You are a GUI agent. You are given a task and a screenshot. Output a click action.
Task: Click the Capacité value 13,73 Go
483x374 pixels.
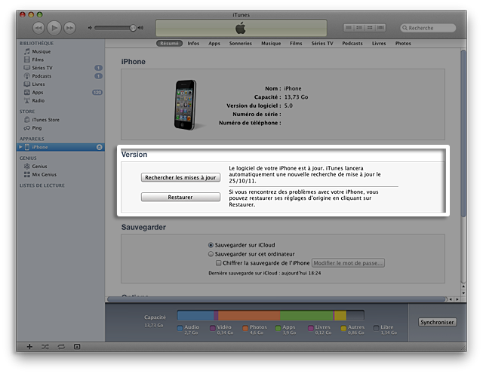[296, 97]
